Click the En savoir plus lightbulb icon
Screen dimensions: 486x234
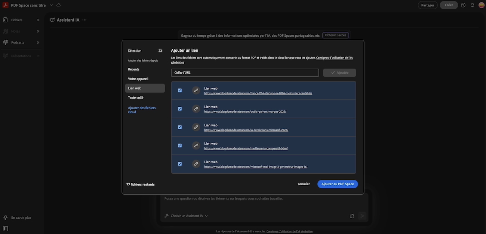point(5,218)
